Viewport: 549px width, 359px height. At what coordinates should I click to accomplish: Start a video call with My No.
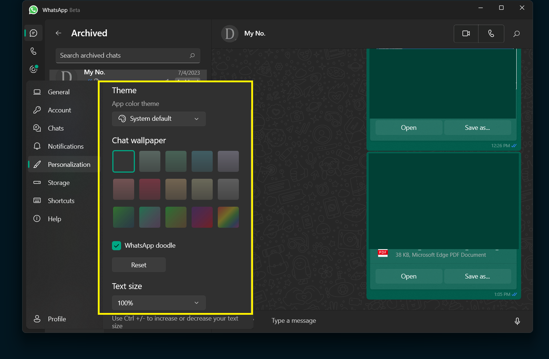coord(466,33)
